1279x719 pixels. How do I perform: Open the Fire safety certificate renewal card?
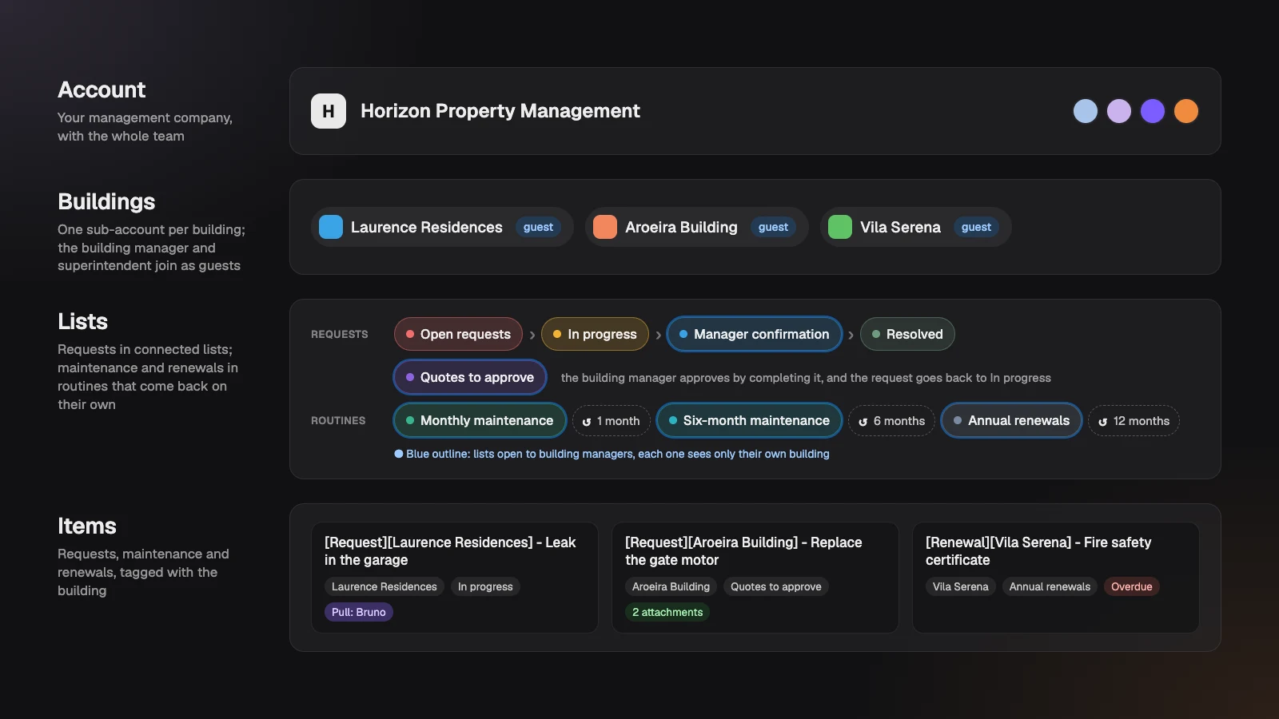click(1056, 578)
